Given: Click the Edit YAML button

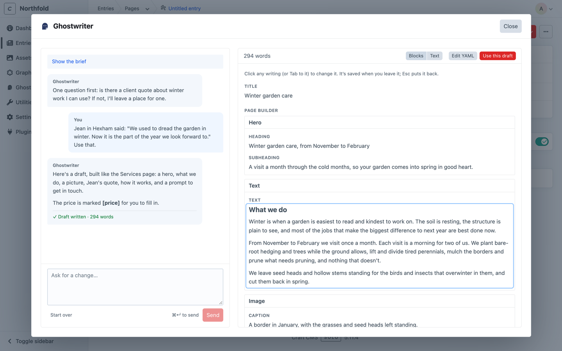Looking at the screenshot, I should [x=463, y=56].
